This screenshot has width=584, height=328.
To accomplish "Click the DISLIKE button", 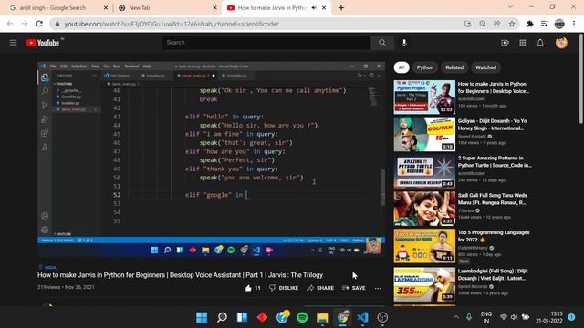I will [x=284, y=288].
